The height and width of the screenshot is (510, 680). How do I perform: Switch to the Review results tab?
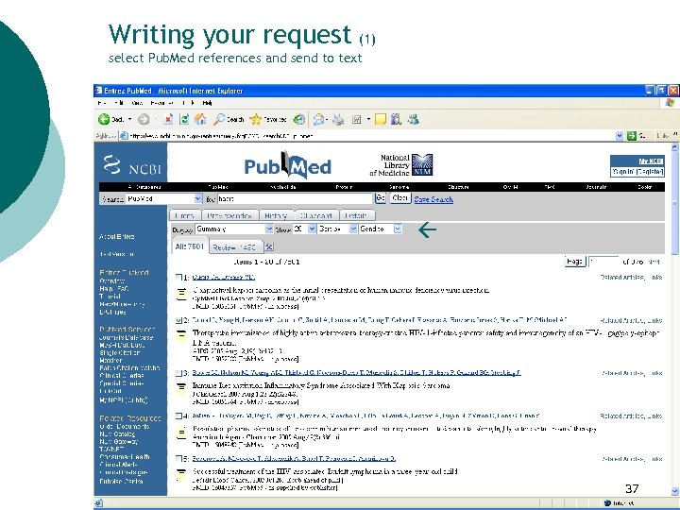point(234,247)
